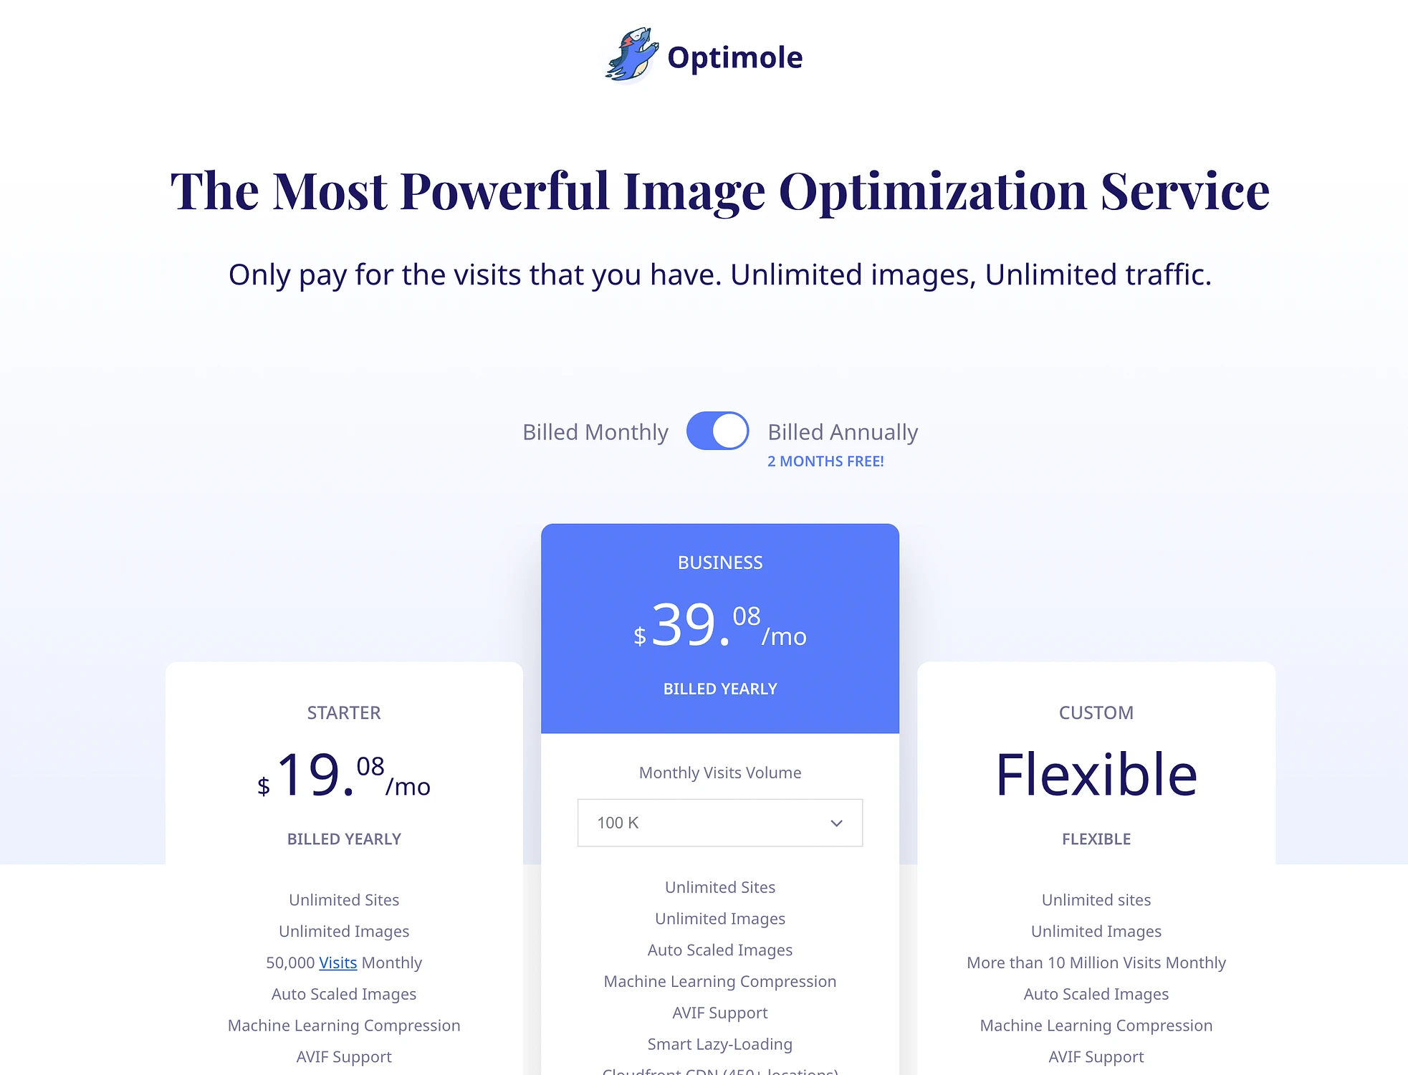
Task: Expand the Monthly Visits Volume dropdown
Action: [x=719, y=822]
